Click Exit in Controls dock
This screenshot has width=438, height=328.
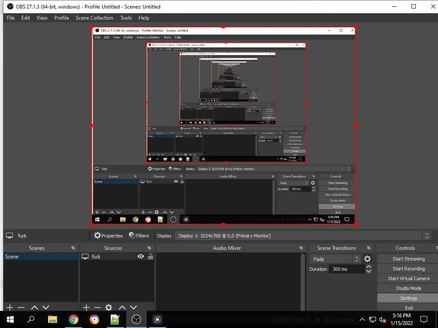408,307
